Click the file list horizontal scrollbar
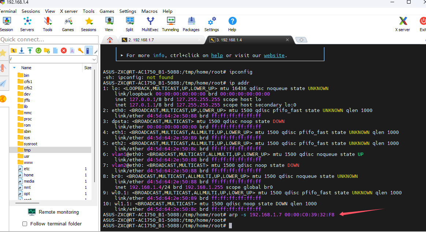Viewport: 426px width, 232px height. point(27,203)
